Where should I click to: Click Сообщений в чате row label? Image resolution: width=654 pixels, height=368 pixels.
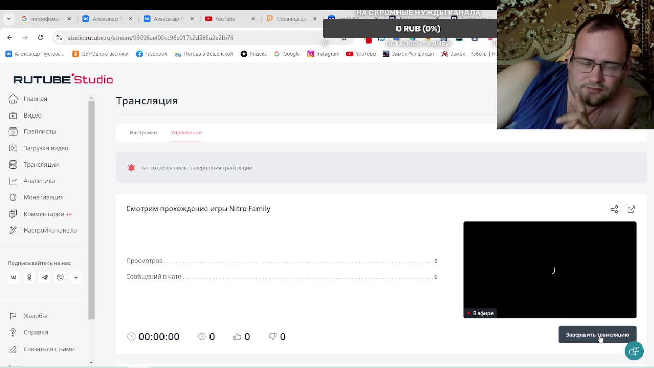click(x=154, y=277)
